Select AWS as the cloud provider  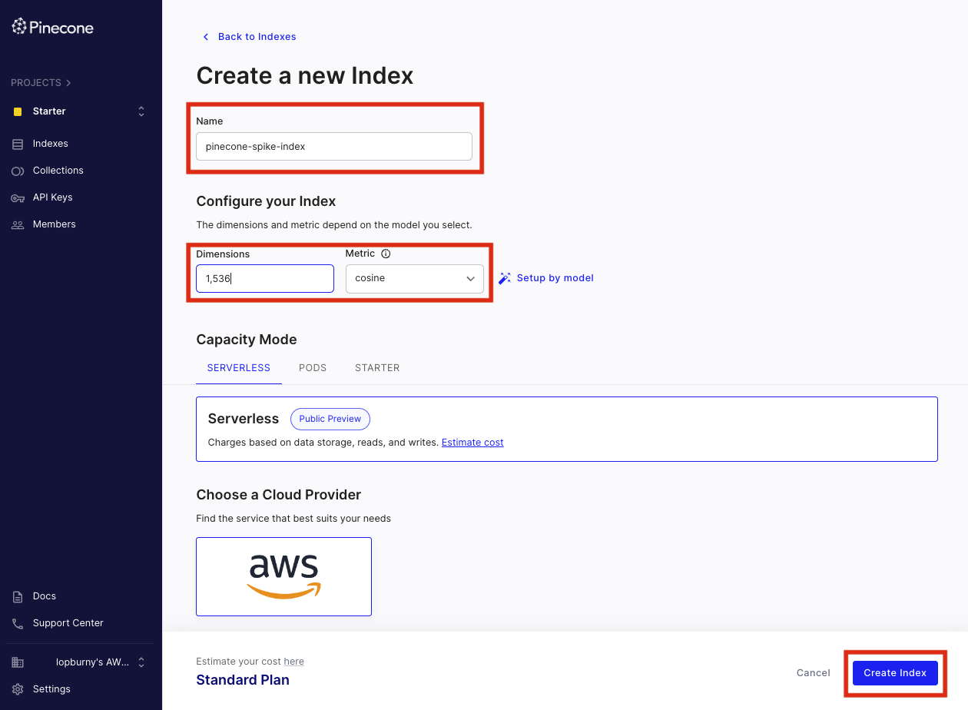283,576
